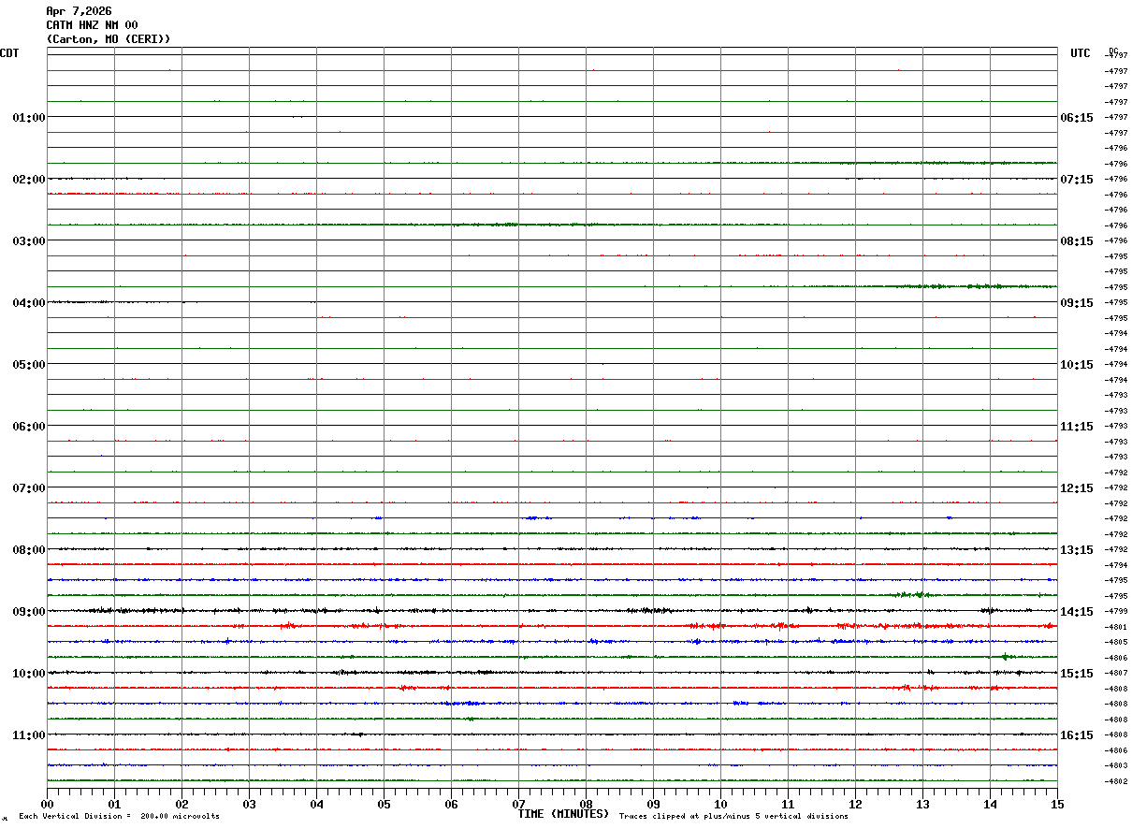Click the 08:15 UTC time label
The height and width of the screenshot is (829, 1132).
point(1077,241)
